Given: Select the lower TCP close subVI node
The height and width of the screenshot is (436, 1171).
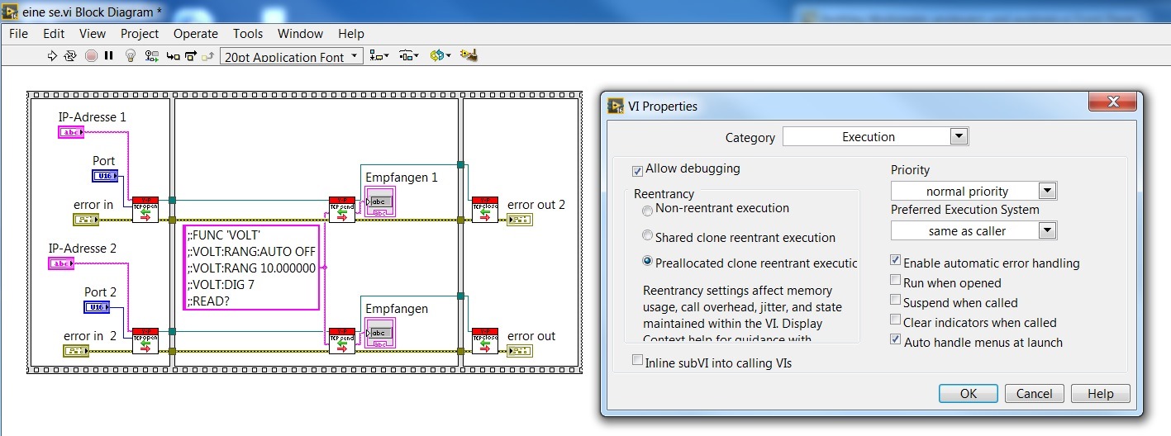Looking at the screenshot, I should click(485, 340).
